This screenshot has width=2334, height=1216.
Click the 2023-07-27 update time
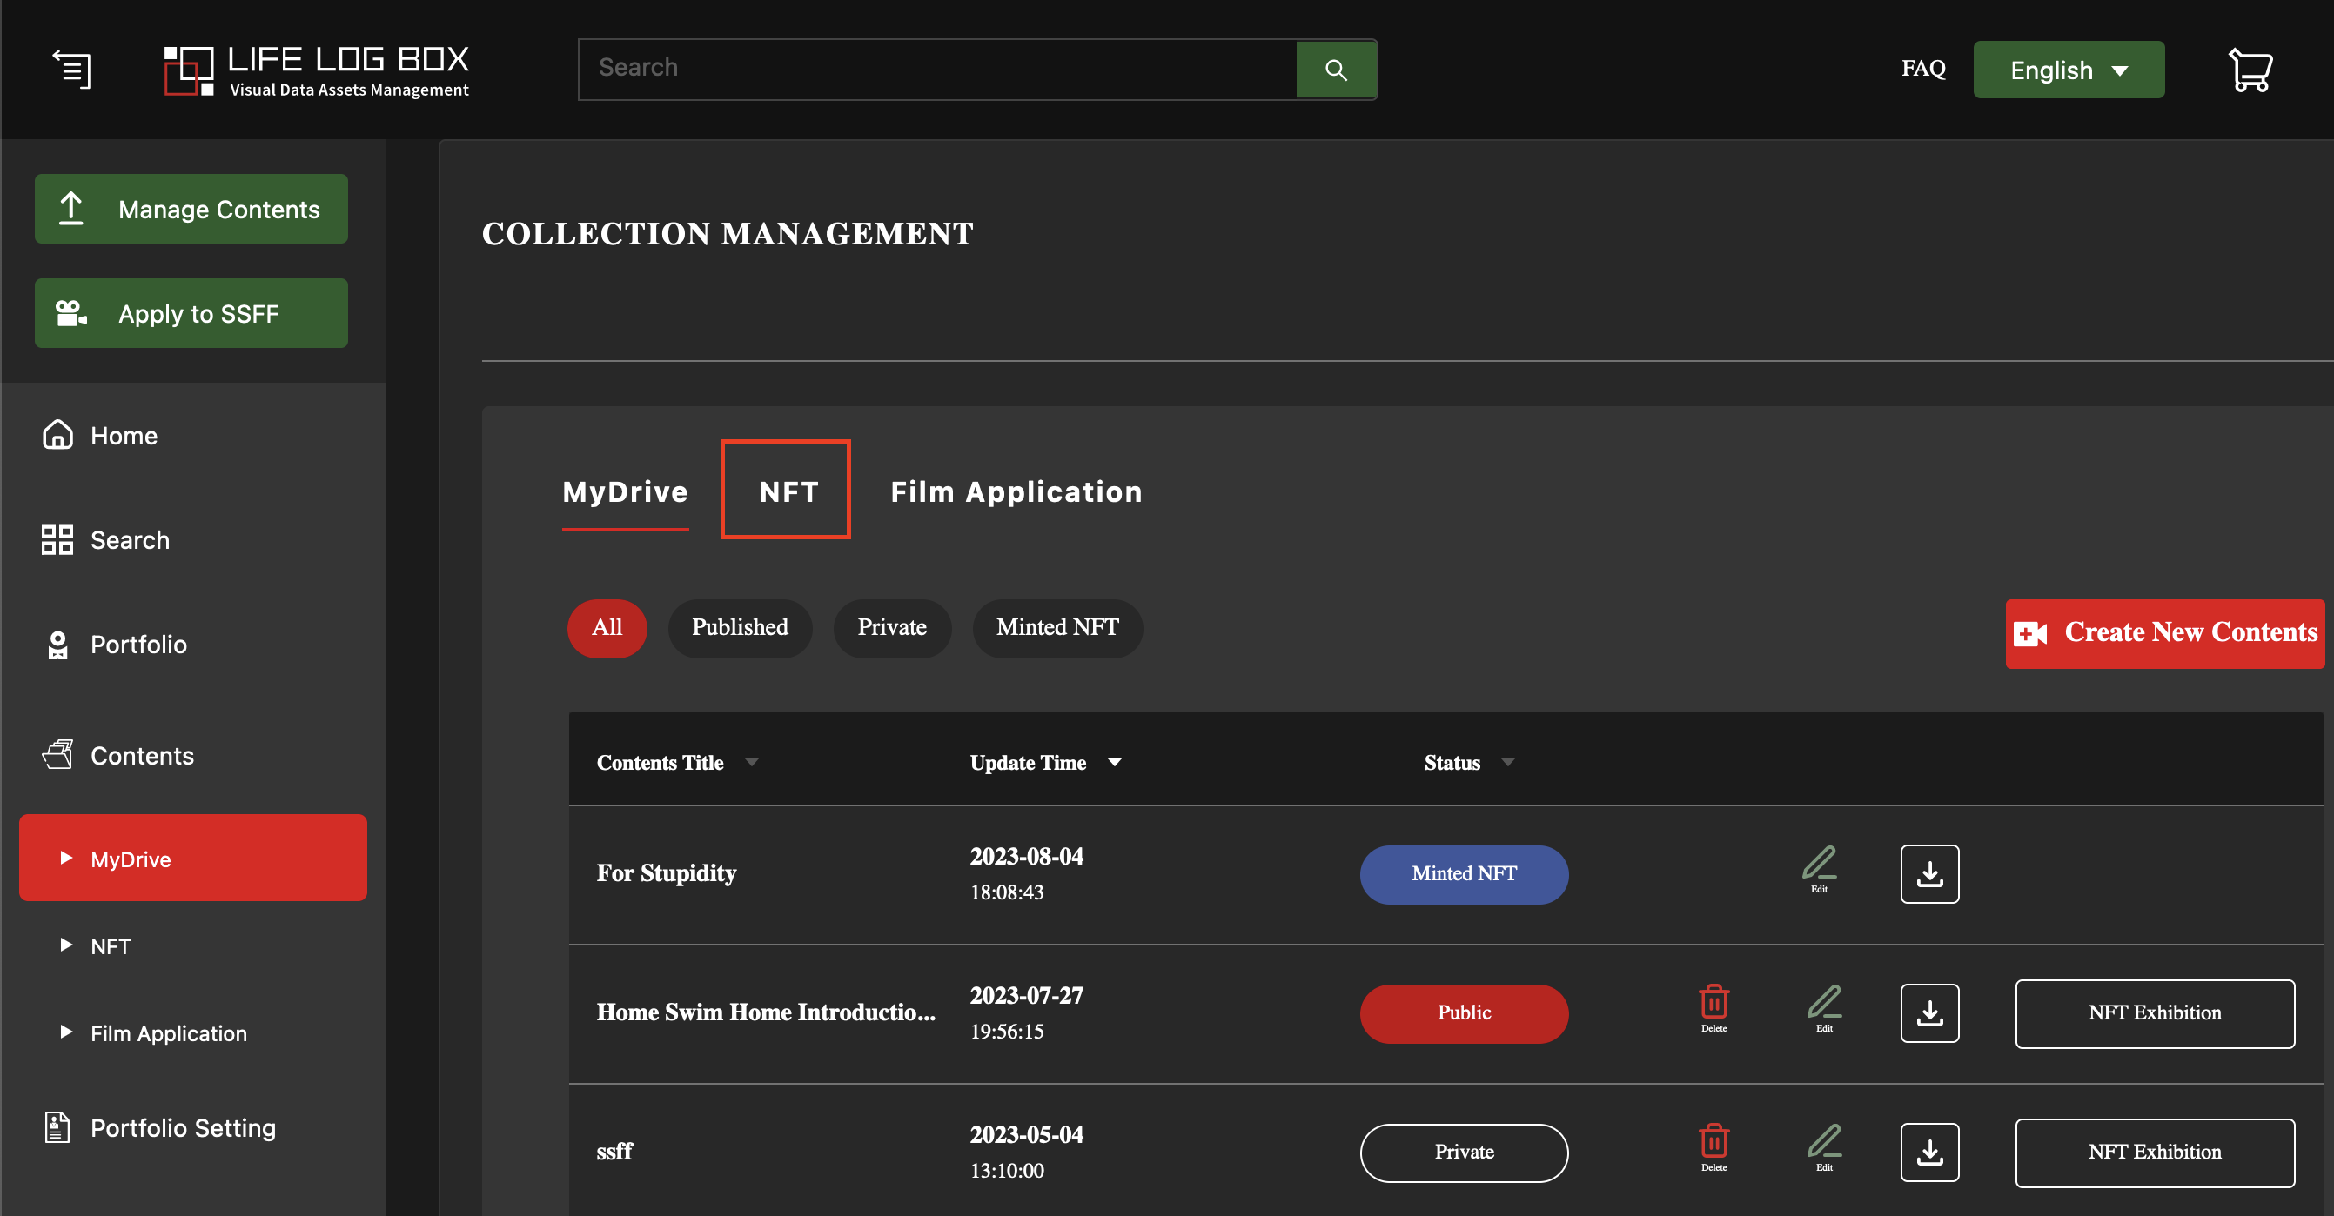[x=1027, y=1012]
